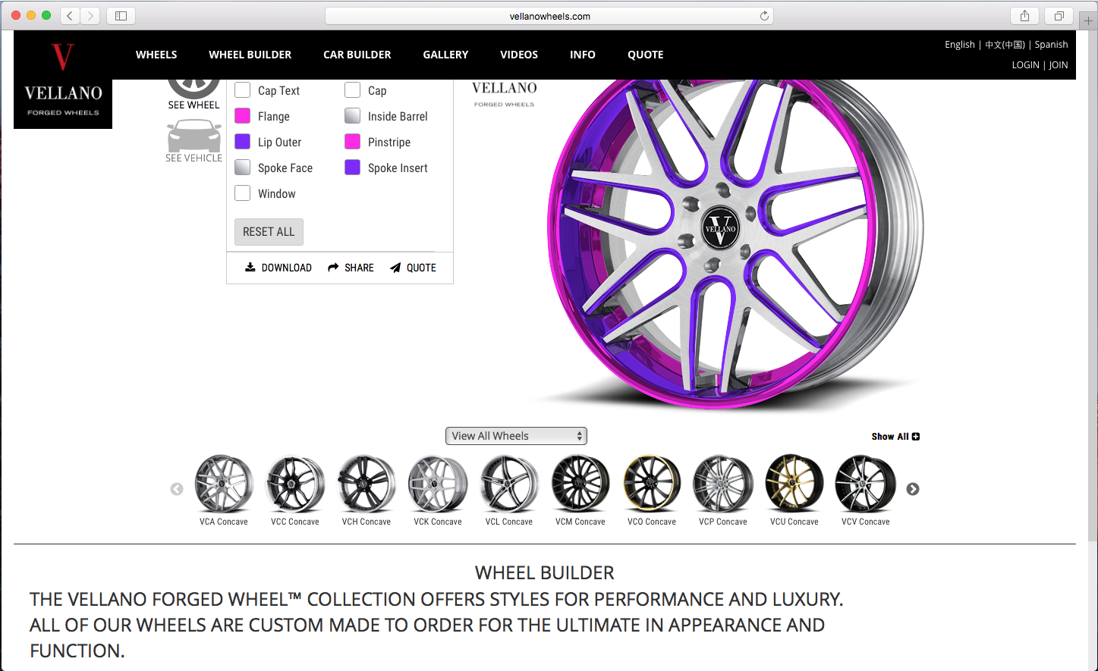
Task: Click the purple Spoke Insert swatch
Action: (353, 168)
